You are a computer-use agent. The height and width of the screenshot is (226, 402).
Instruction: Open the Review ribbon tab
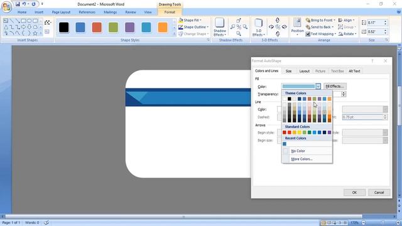click(x=131, y=12)
